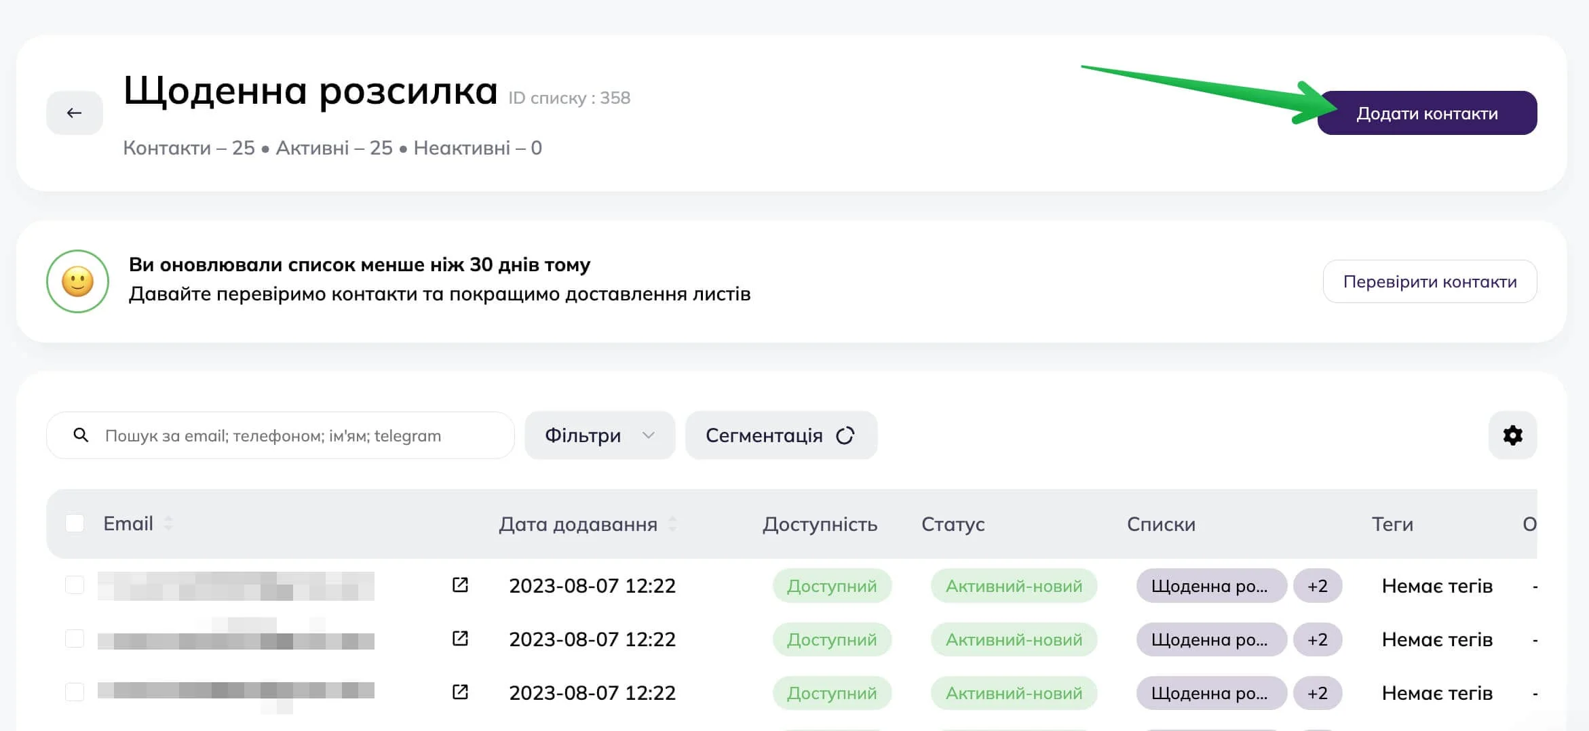Click the "Теги" column header
Image resolution: width=1589 pixels, height=731 pixels.
1392,524
